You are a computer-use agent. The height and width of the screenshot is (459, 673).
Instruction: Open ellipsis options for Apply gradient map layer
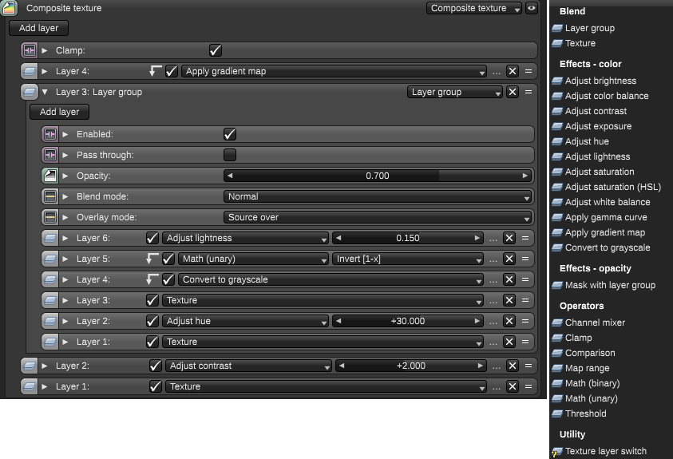coord(497,72)
